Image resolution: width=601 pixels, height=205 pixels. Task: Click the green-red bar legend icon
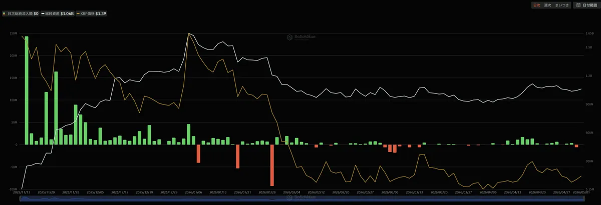coord(5,13)
